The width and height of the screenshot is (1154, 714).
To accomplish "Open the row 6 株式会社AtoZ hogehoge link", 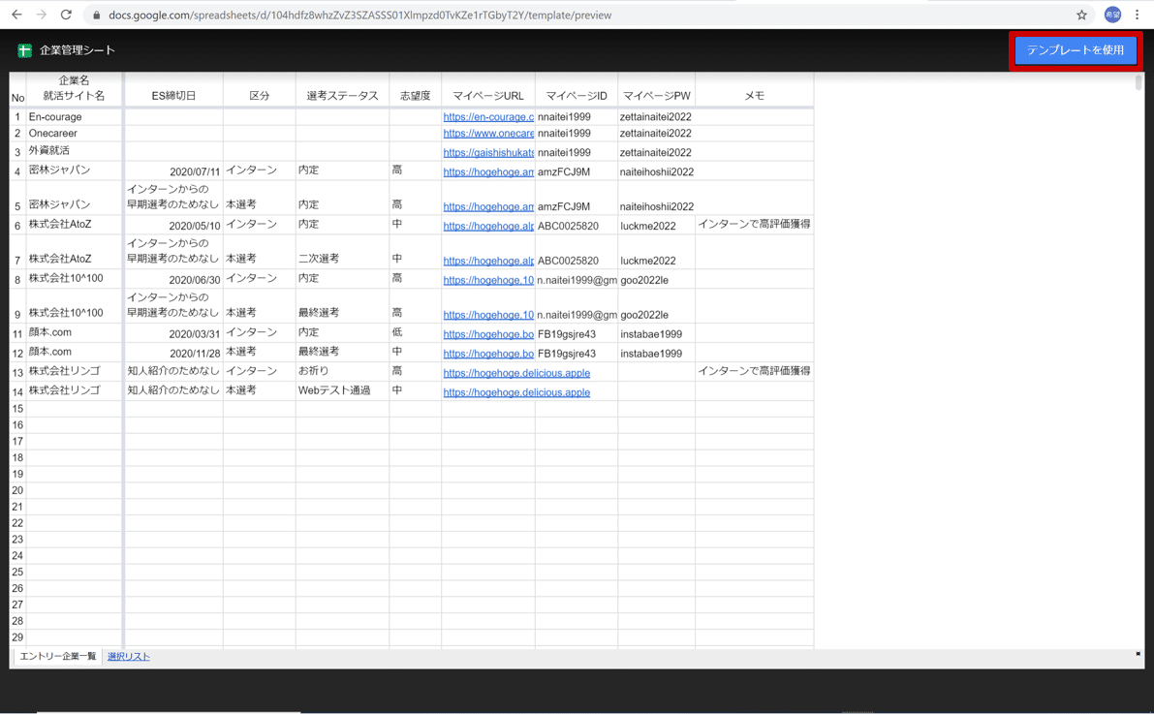I will [x=488, y=226].
